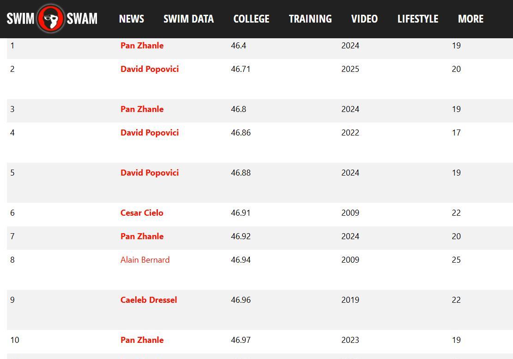Open the LIFESTYLE menu
This screenshot has width=513, height=359.
[x=418, y=19]
